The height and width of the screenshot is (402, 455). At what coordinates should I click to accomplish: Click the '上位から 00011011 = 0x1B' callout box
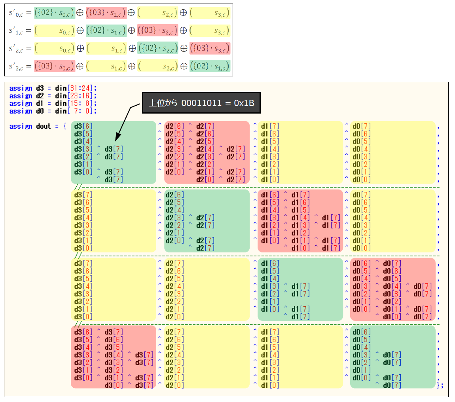(201, 103)
